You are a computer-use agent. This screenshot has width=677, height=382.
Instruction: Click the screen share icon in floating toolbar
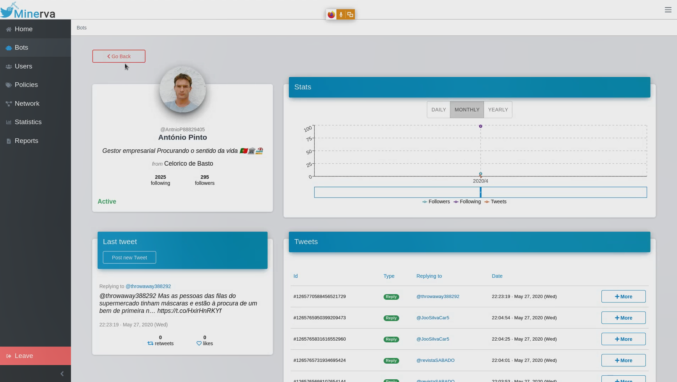(350, 14)
